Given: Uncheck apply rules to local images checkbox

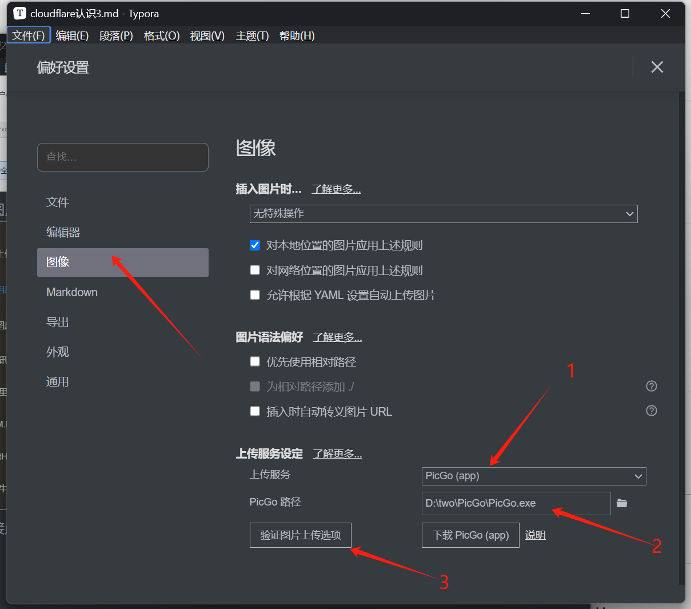Looking at the screenshot, I should point(255,245).
